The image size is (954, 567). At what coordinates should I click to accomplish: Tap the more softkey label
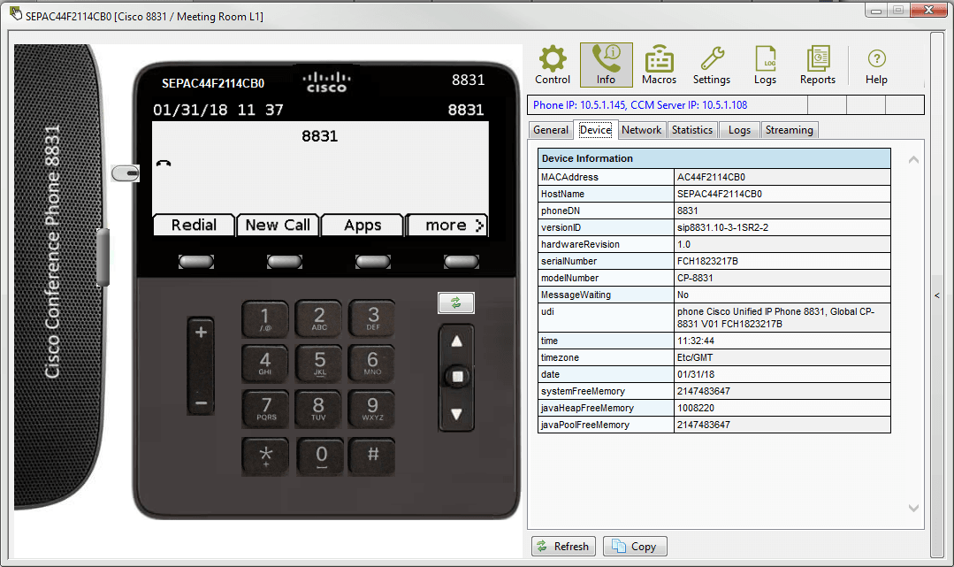point(446,225)
